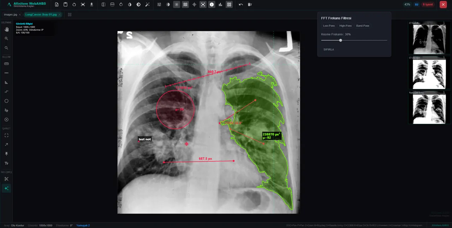Click the half-shaded circle icon
The height and width of the screenshot is (228, 452).
(168, 5)
